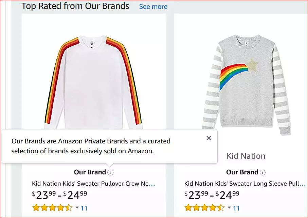Close the Our Brands tooltip popup
Viewport: 308px width, 218px height.
click(209, 138)
